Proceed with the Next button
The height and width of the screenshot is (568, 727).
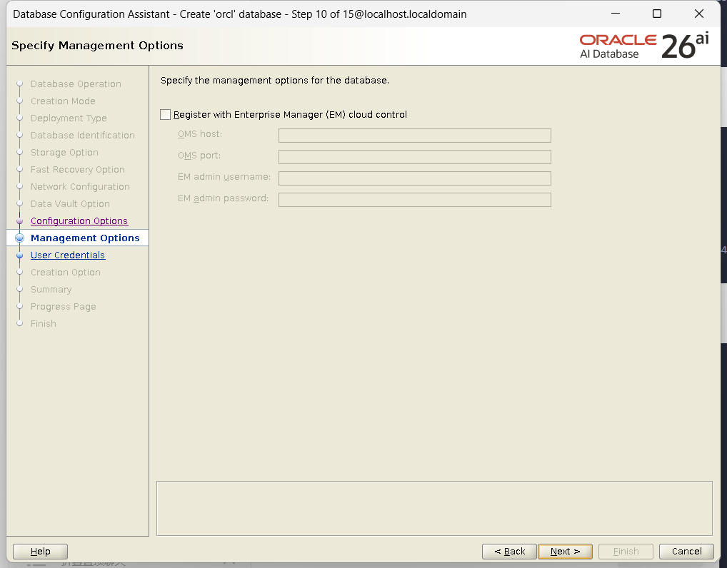point(565,552)
